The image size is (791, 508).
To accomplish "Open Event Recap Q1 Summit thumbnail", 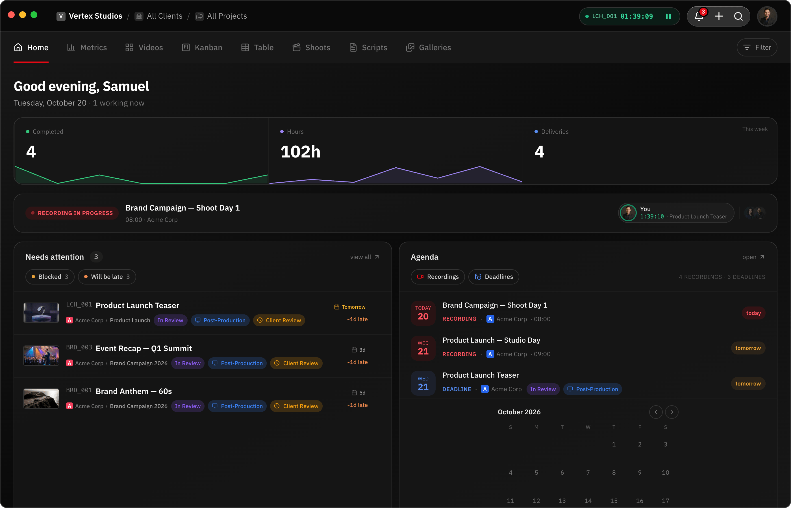I will click(41, 356).
